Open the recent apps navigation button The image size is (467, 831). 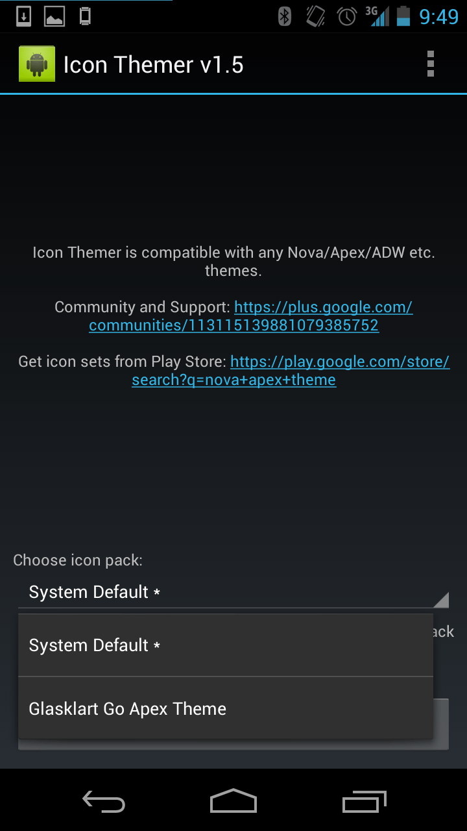(x=364, y=802)
